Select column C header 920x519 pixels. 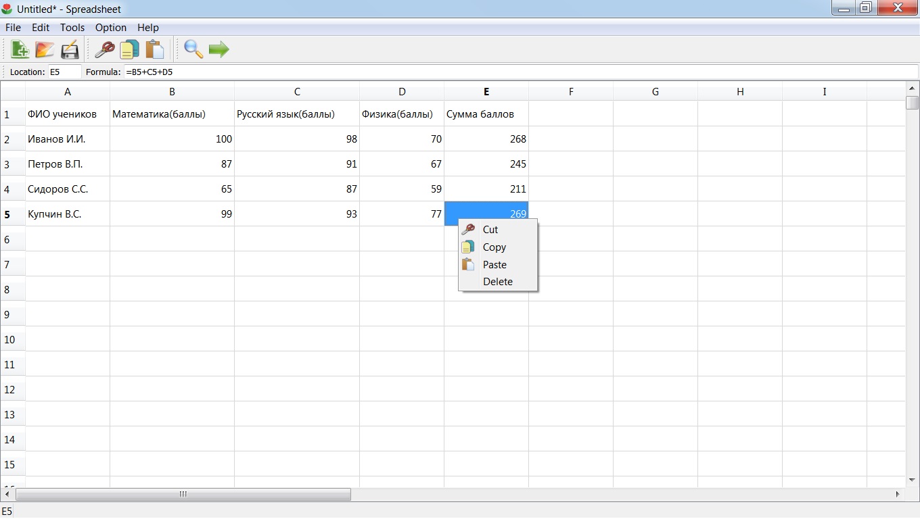297,92
